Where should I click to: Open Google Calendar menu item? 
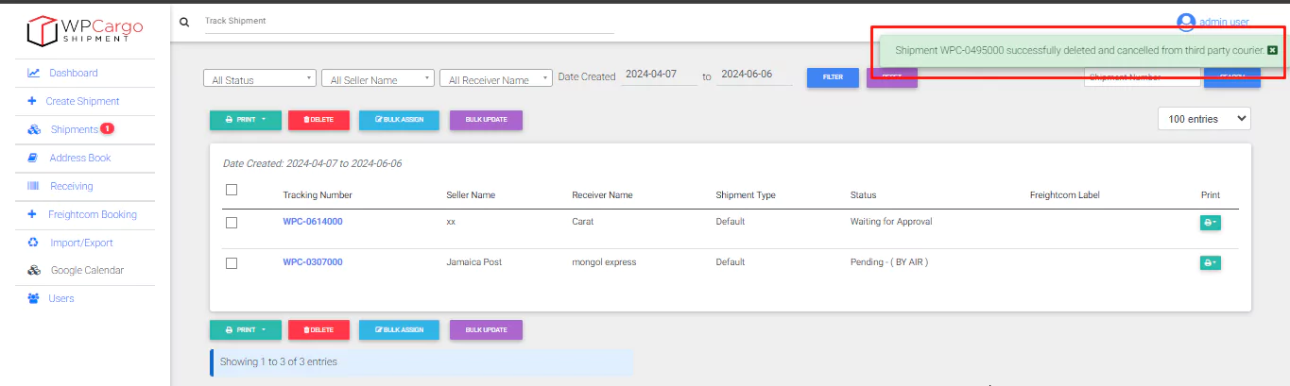click(87, 270)
